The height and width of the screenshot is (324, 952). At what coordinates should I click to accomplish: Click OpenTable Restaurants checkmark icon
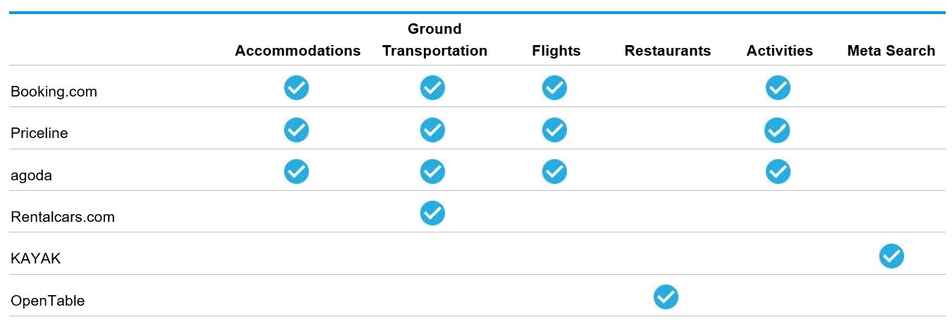tap(666, 297)
